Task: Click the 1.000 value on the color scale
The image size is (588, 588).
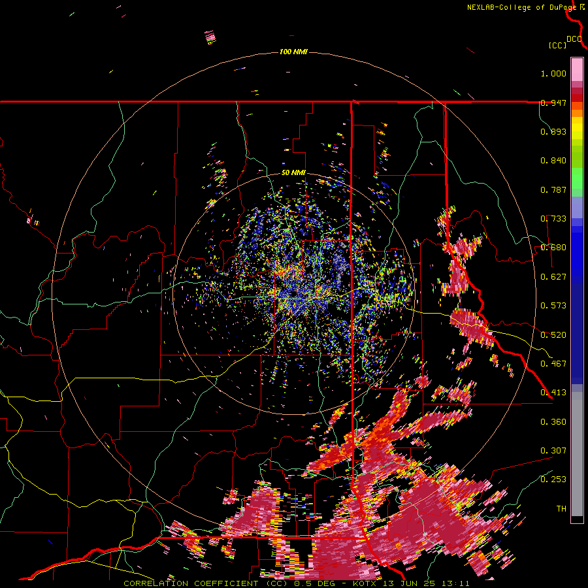Action: coord(553,73)
